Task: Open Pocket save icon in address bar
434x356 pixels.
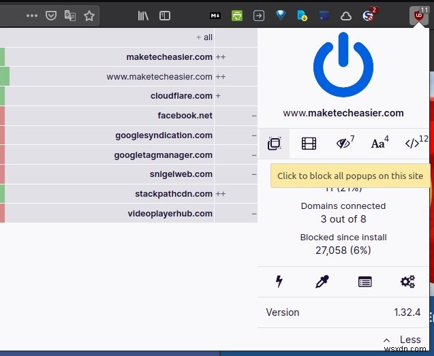Action: [51, 16]
